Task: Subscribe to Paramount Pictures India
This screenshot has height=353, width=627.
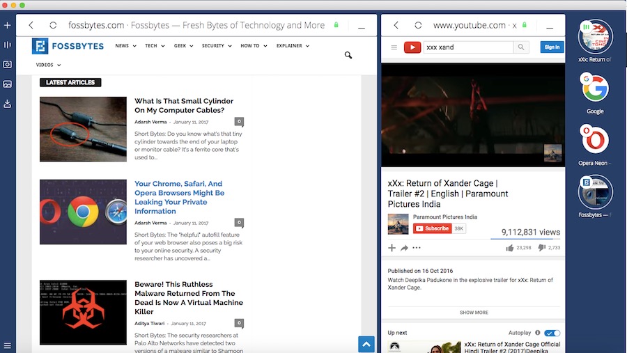Action: pos(432,228)
